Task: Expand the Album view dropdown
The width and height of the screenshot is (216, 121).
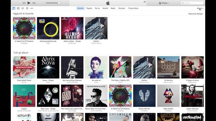Action: pyautogui.click(x=200, y=8)
